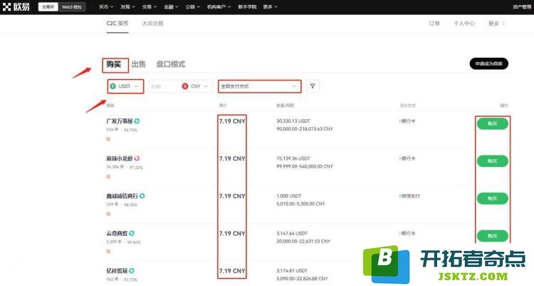The width and height of the screenshot is (534, 286).
Task: Open the CNY currency dropdown
Action: tap(197, 86)
